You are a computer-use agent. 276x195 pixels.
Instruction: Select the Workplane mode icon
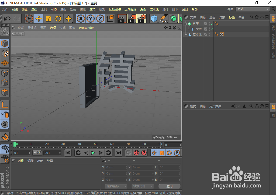click(x=5, y=63)
